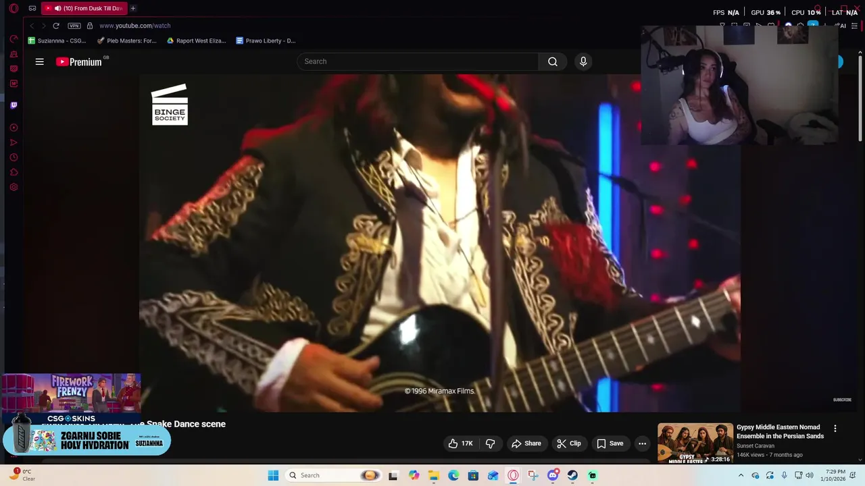
Task: Open History clock in sidebar
Action: pyautogui.click(x=14, y=157)
